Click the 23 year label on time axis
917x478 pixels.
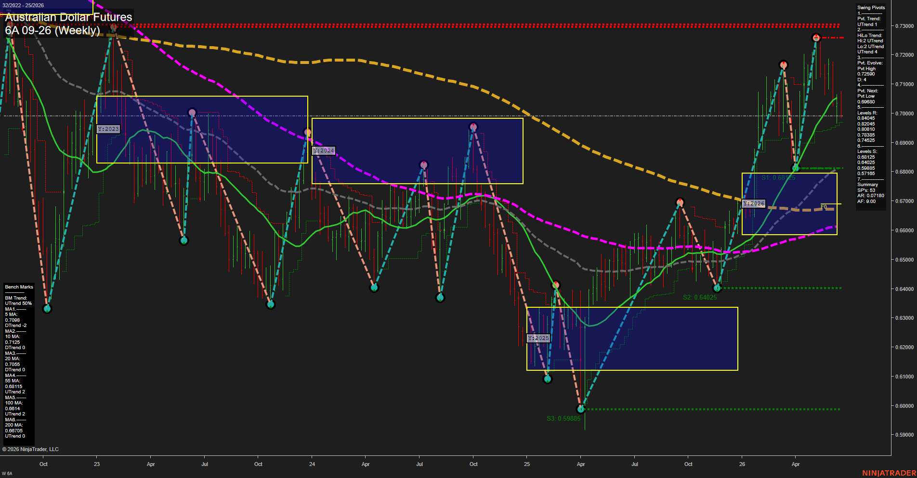[x=97, y=464]
